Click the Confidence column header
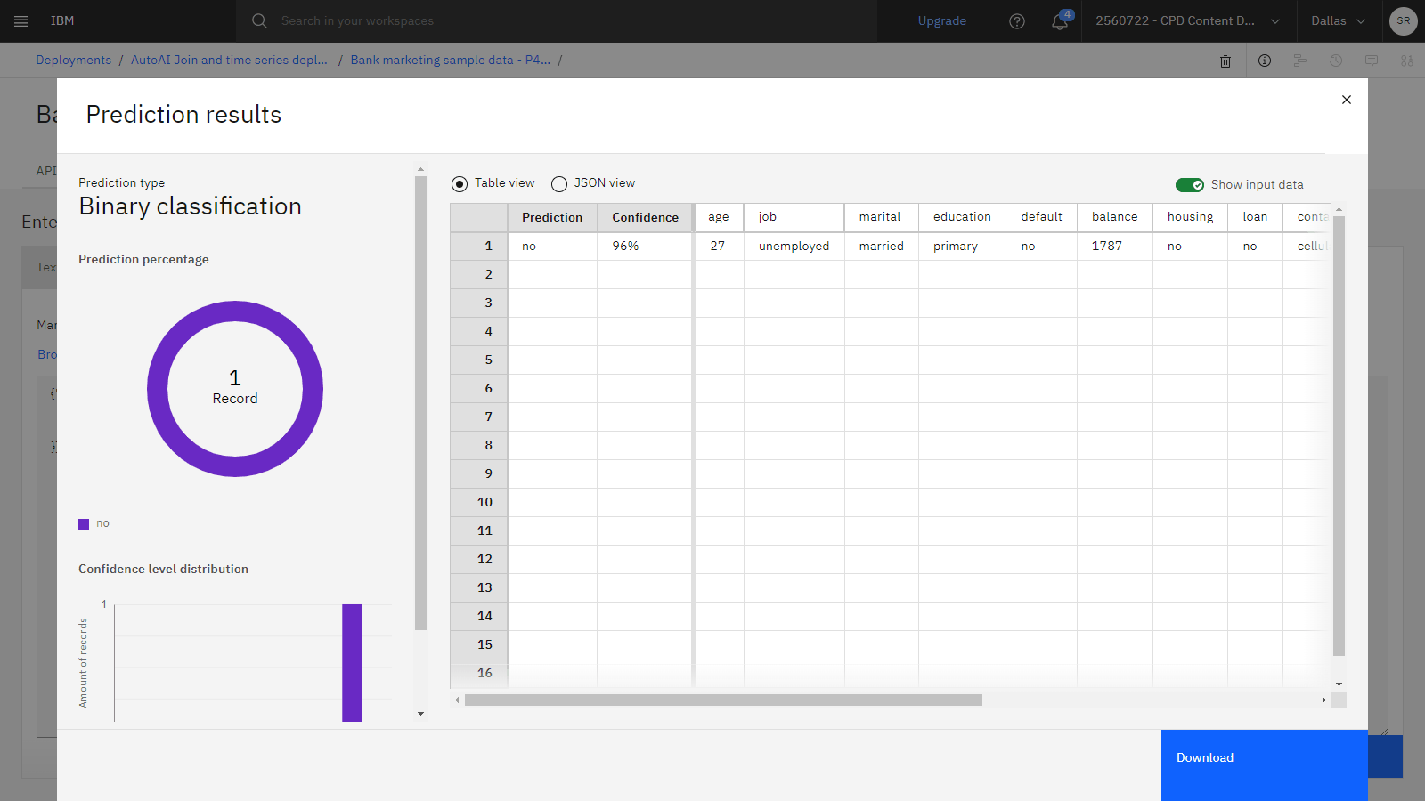This screenshot has width=1425, height=801. tap(645, 217)
